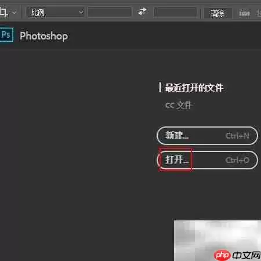The image size is (261, 261).
Task: Focus the crop height input field
Action: 175,13
